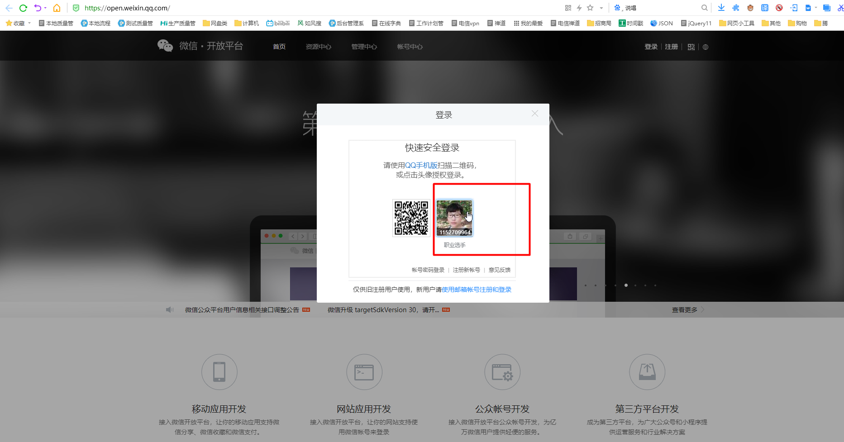Click the red ad-block extension icon
Viewport: 844px width, 442px height.
(x=779, y=8)
